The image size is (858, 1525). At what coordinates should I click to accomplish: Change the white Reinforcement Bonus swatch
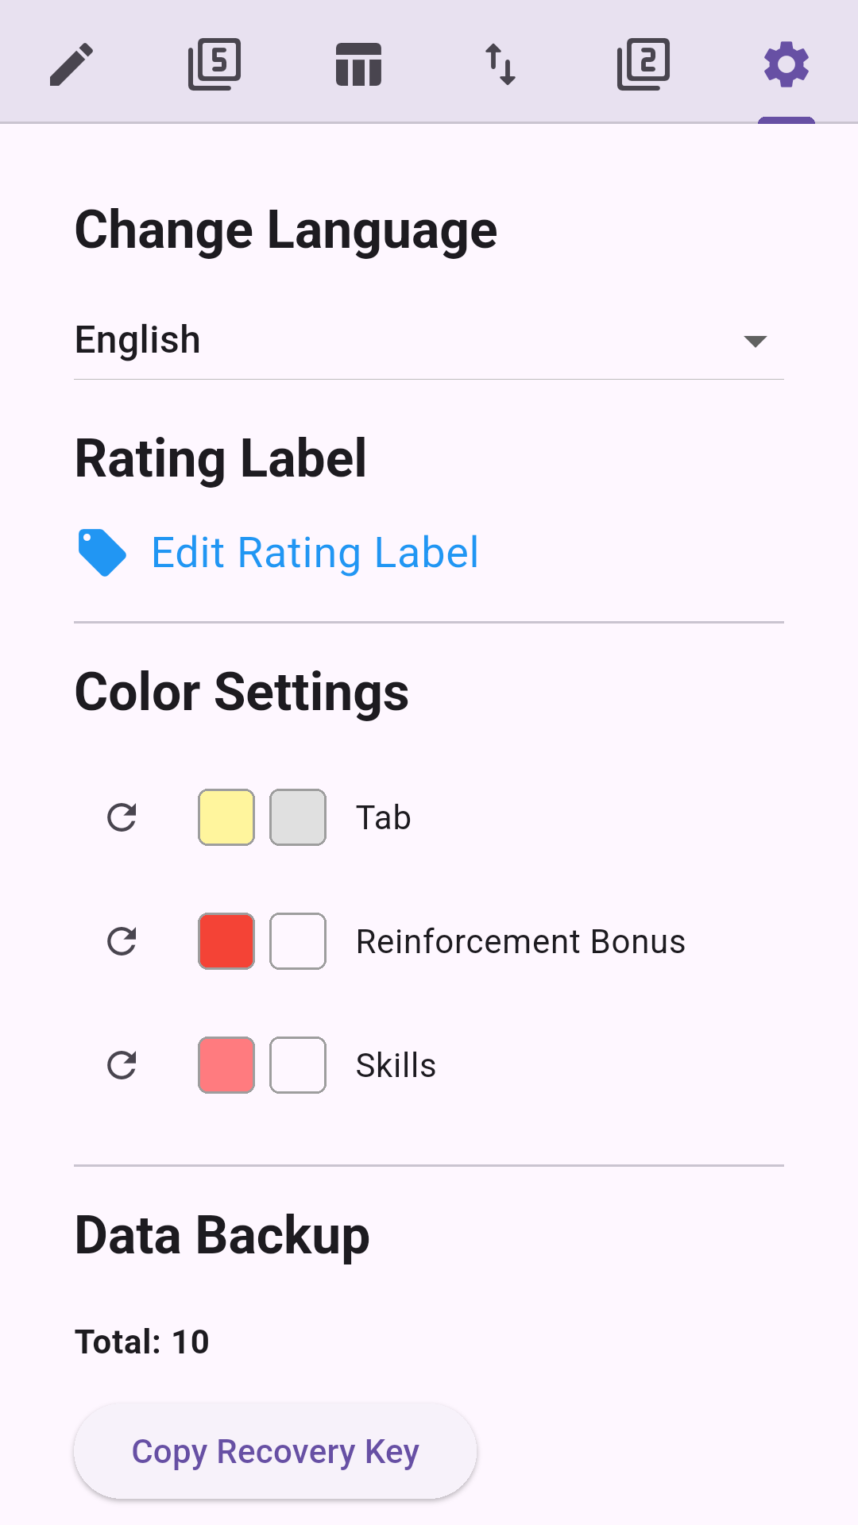pos(298,941)
